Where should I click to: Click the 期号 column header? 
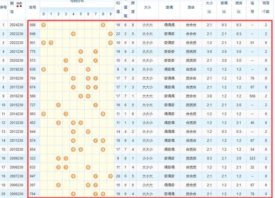(x=12, y=7)
